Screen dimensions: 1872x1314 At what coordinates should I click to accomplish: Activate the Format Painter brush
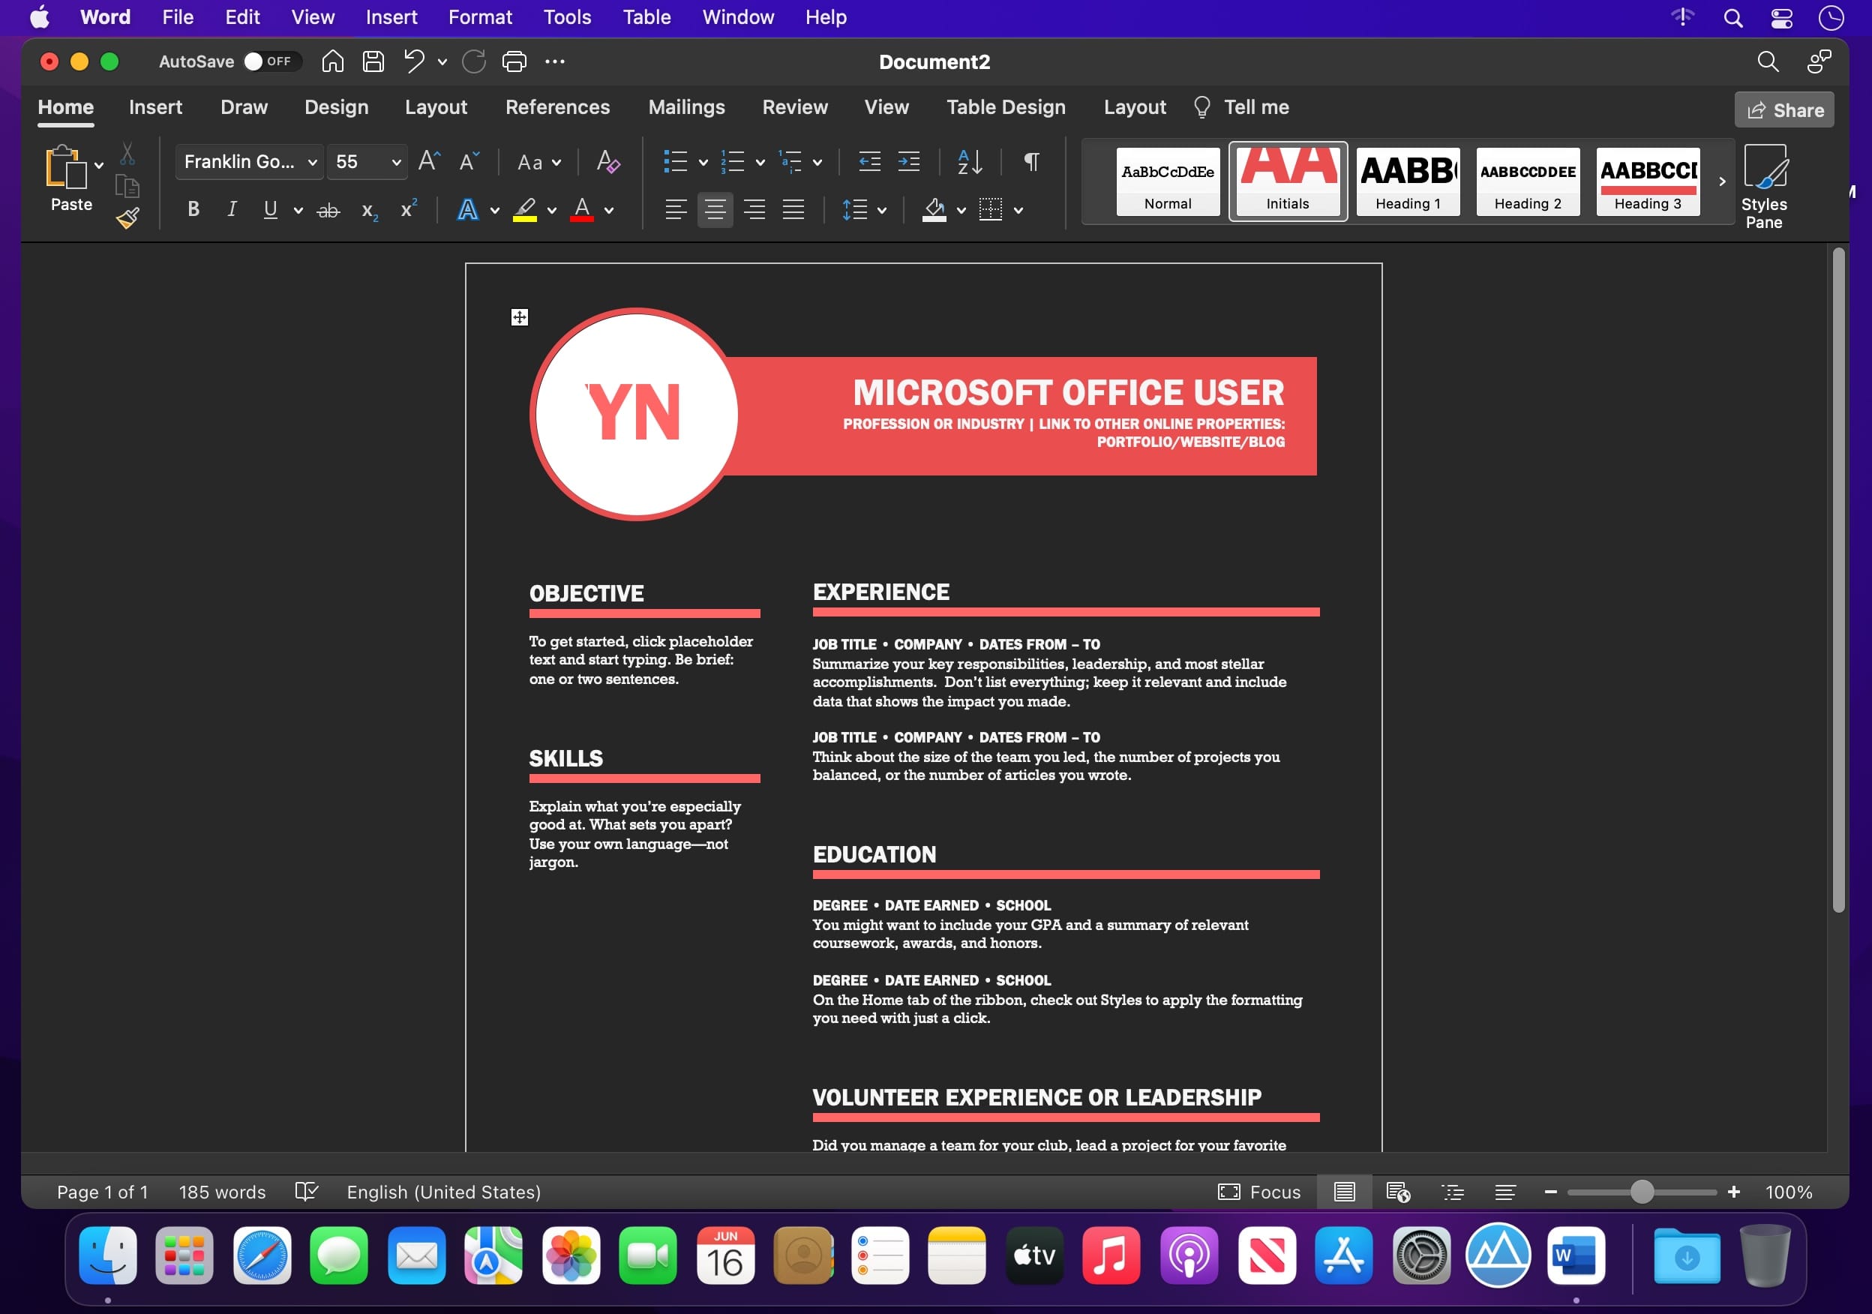127,217
